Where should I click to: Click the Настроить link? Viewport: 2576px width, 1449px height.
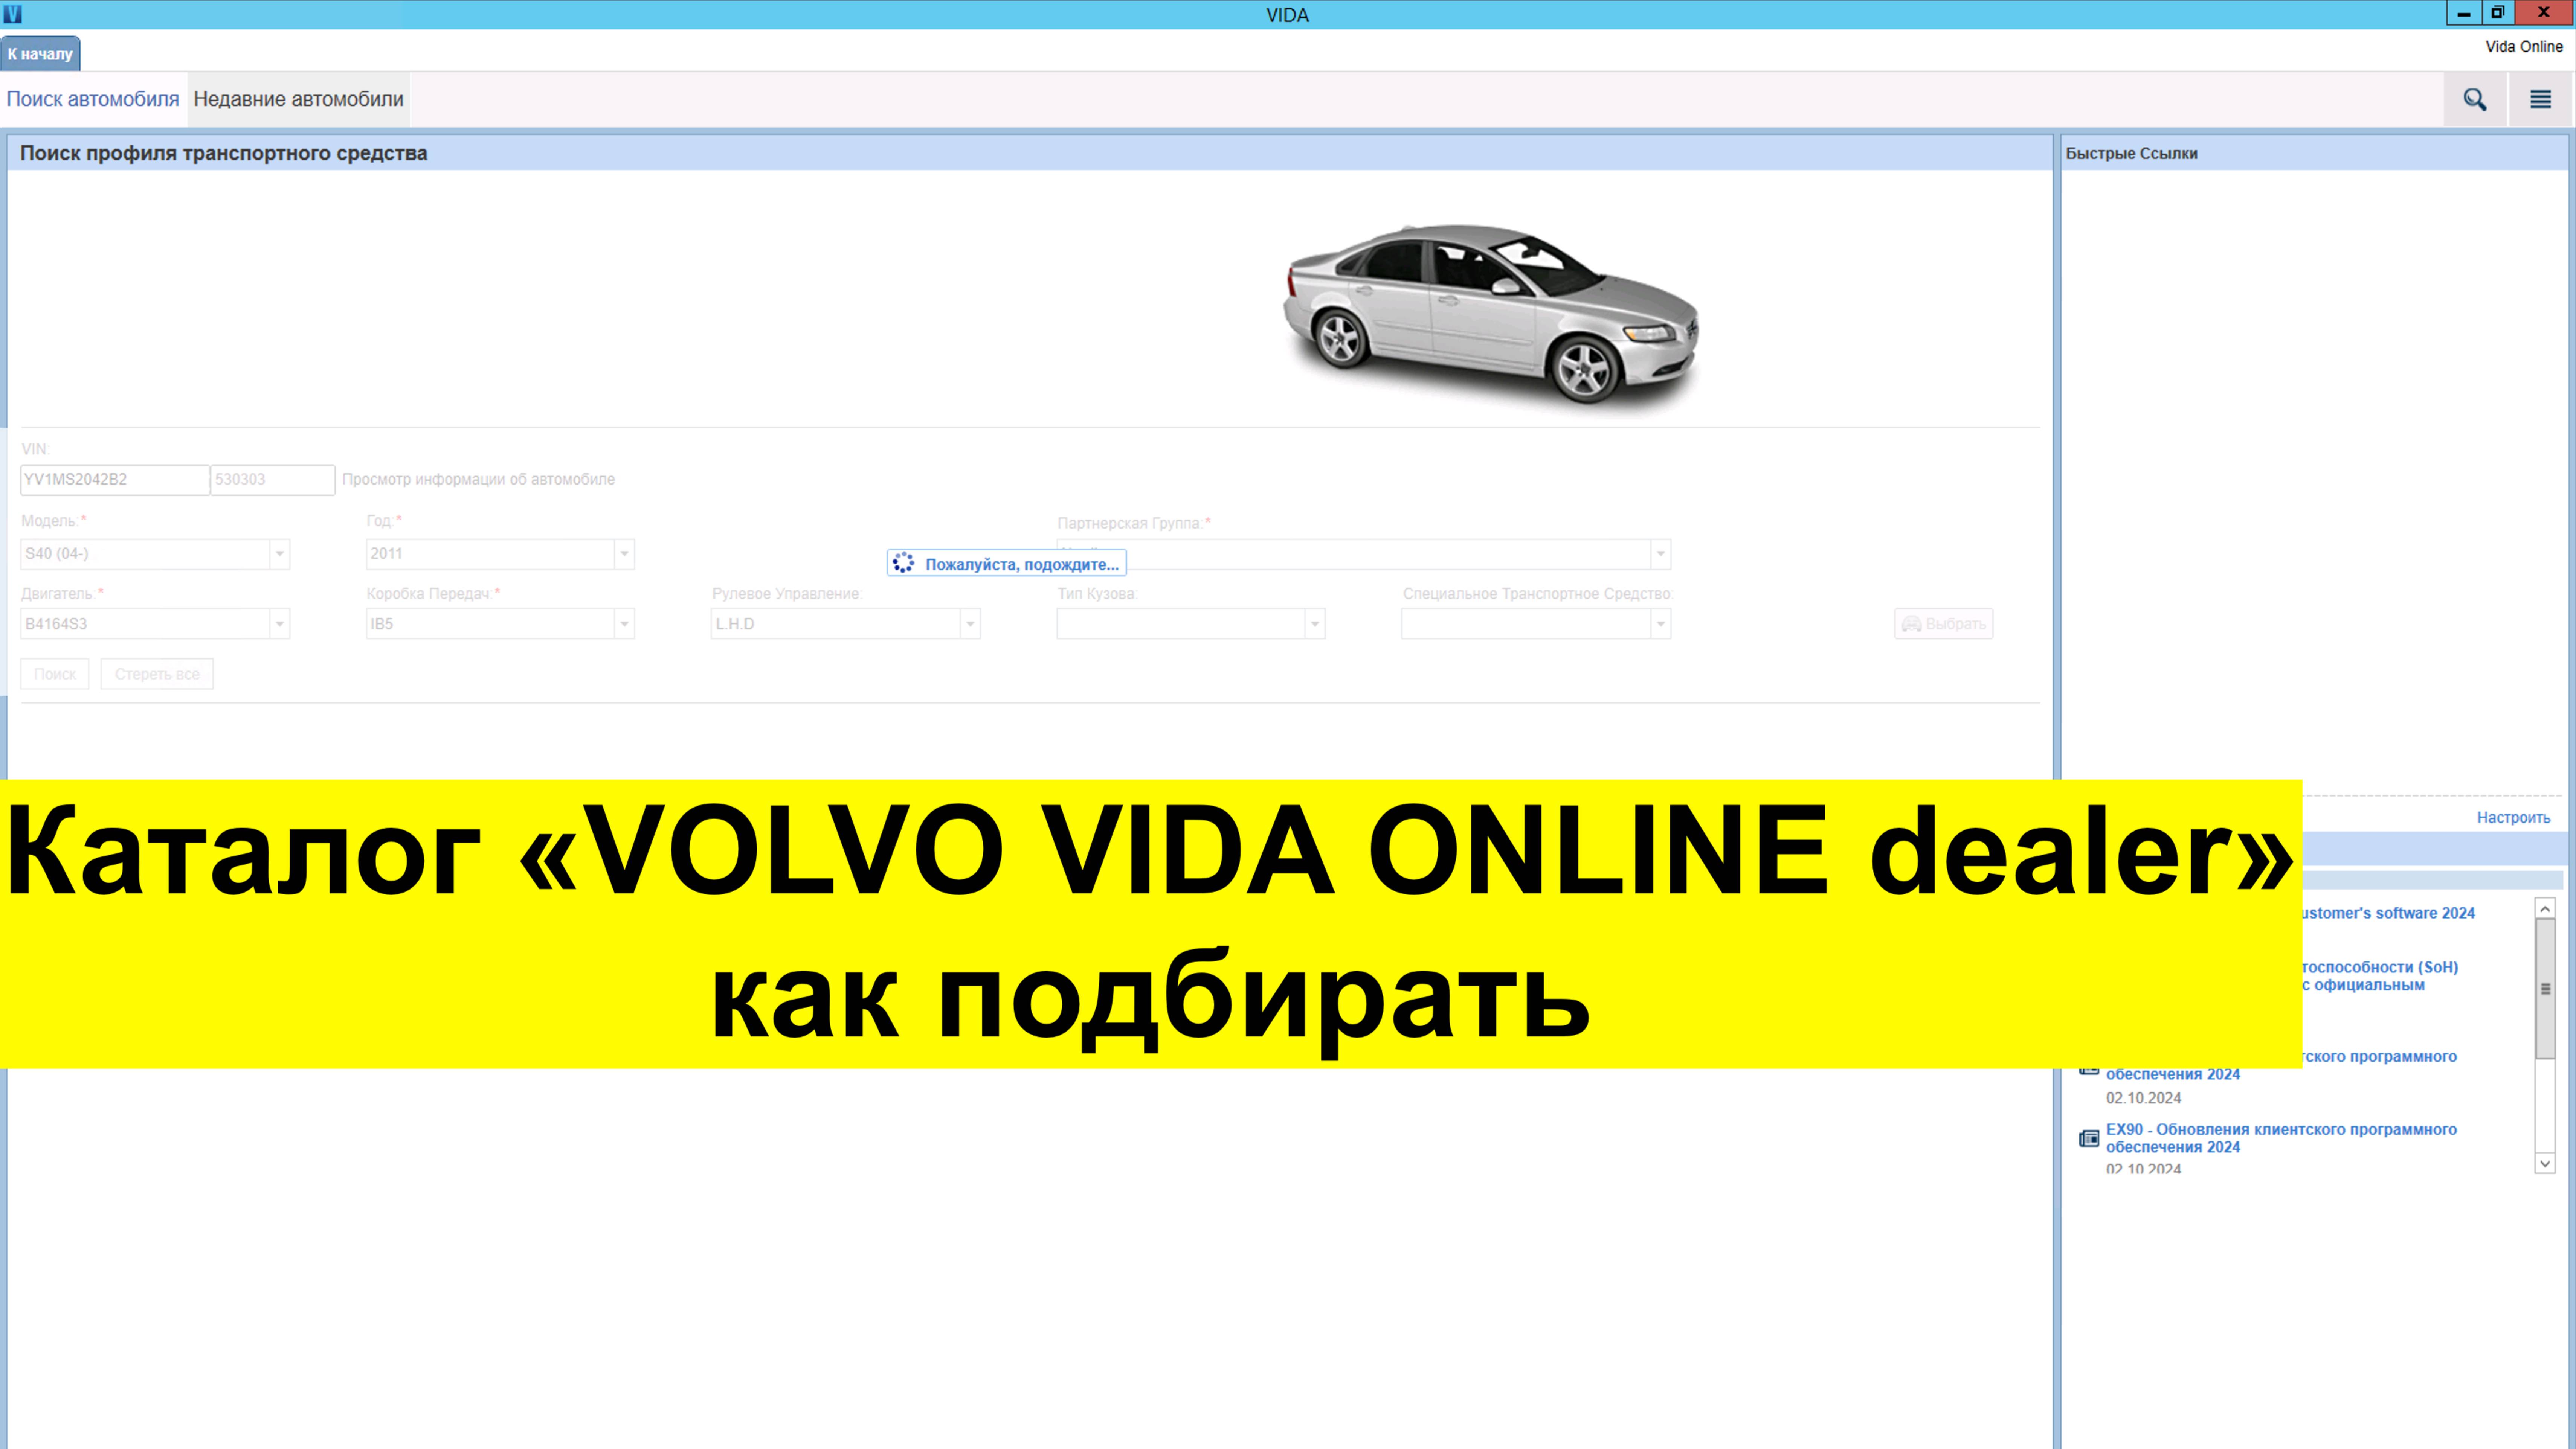[x=2513, y=817]
